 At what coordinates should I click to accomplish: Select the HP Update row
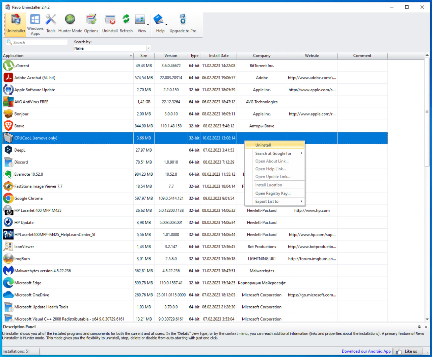pos(195,223)
